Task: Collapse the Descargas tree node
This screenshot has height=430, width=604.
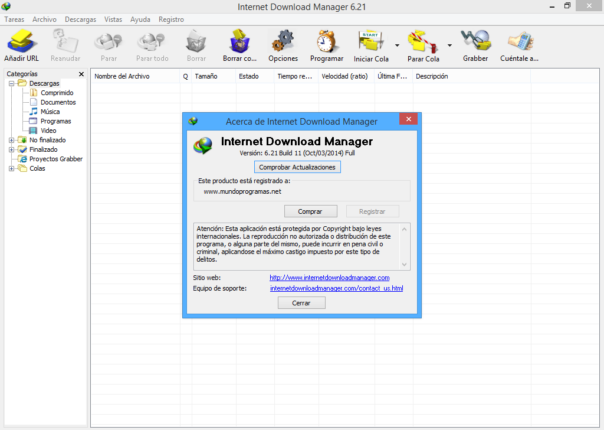Action: coord(12,83)
